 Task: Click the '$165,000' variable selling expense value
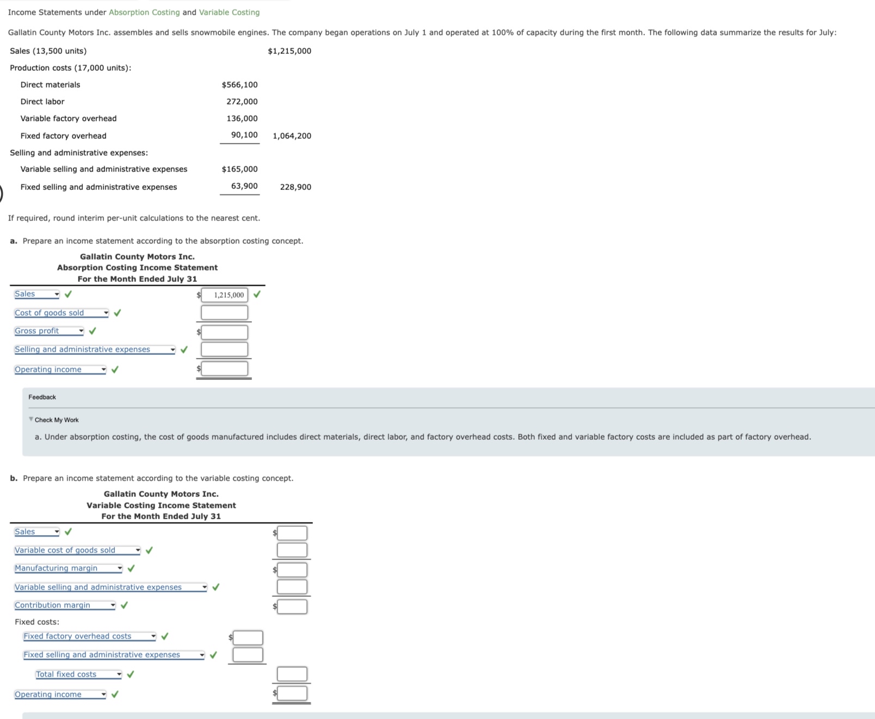tap(240, 169)
